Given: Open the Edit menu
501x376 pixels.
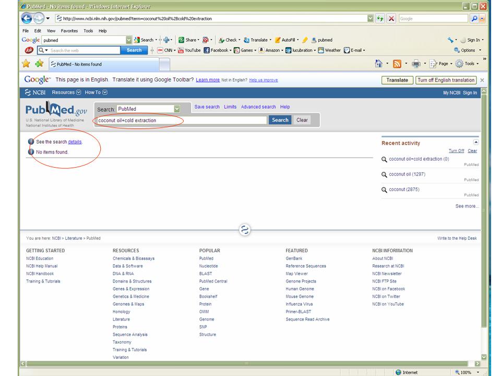Looking at the screenshot, I should pyautogui.click(x=38, y=31).
